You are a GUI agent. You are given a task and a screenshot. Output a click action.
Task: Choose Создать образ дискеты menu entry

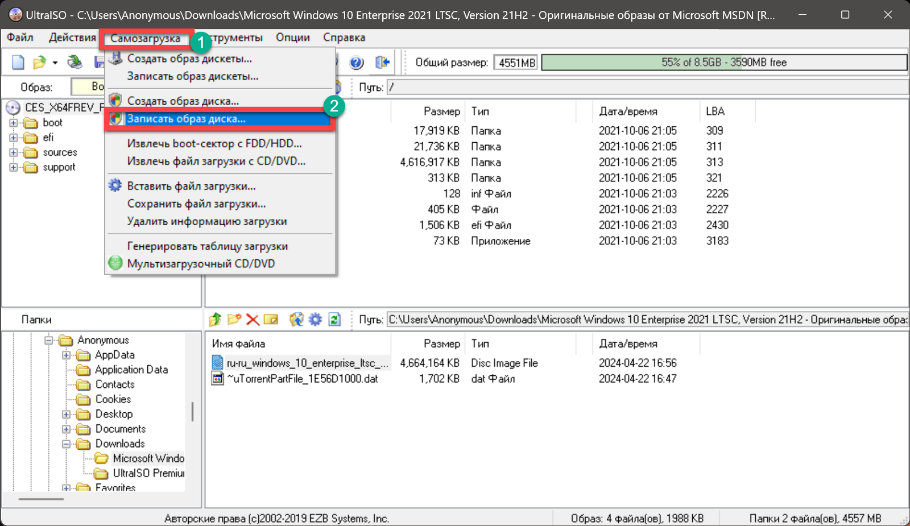pos(221,59)
